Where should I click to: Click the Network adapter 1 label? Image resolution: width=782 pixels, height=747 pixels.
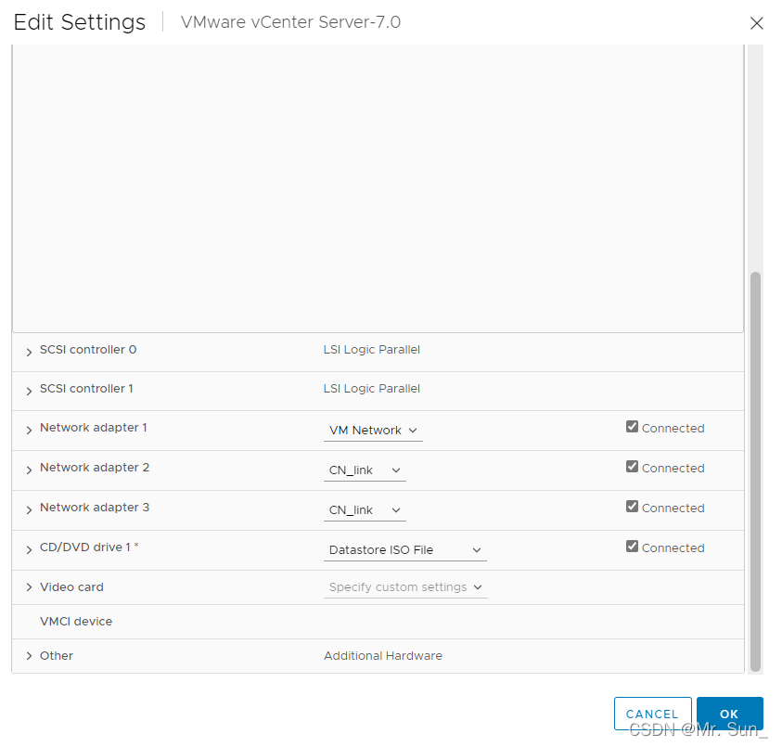pos(94,428)
